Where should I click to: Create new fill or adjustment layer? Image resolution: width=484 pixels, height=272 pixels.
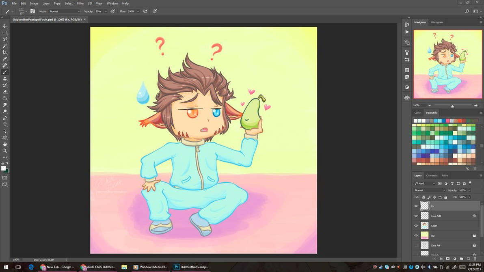click(x=455, y=259)
